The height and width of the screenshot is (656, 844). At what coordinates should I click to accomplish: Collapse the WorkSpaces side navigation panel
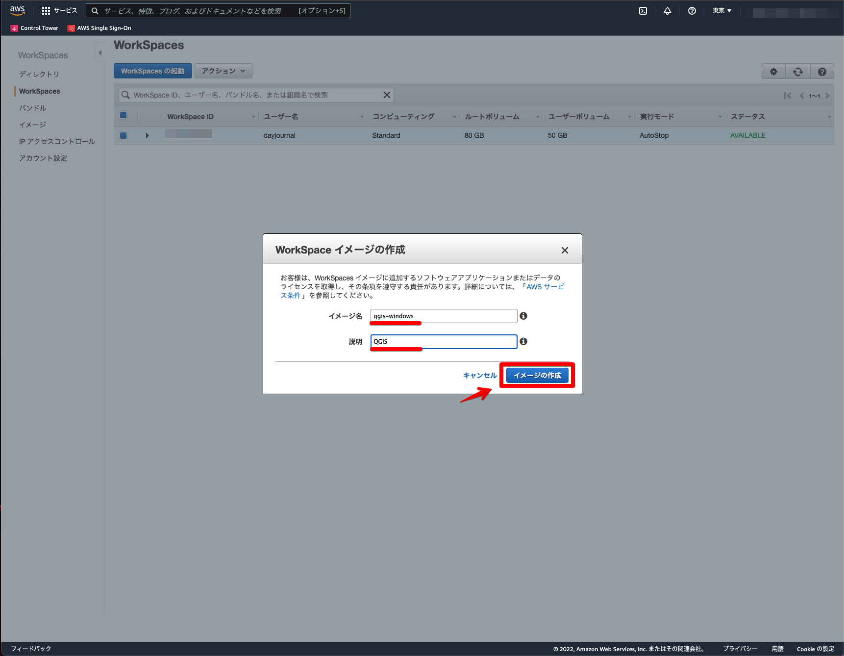click(100, 52)
